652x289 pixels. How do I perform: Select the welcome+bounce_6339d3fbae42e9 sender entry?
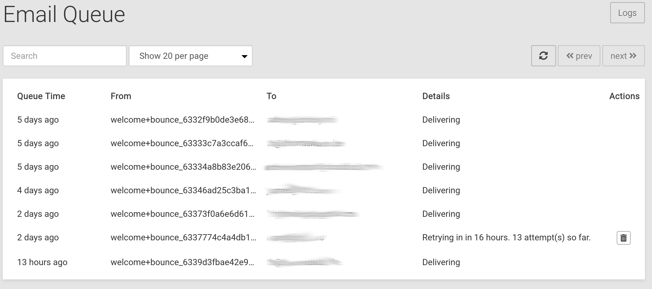(182, 262)
